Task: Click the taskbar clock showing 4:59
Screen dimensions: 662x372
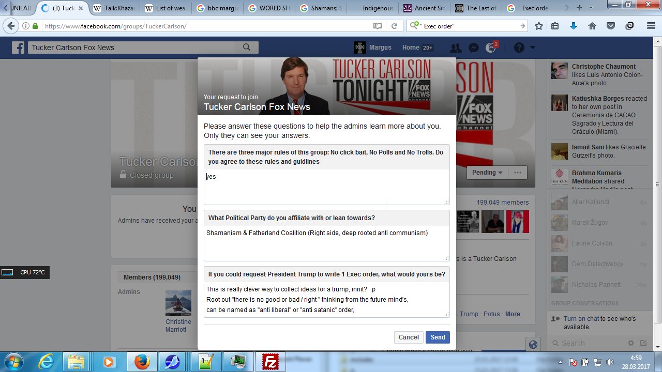Action: [636, 362]
